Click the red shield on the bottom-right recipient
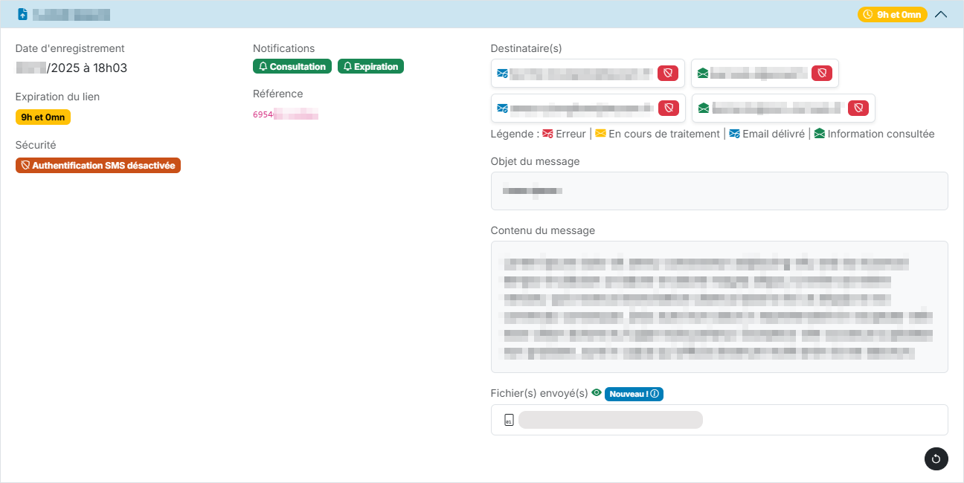The height and width of the screenshot is (483, 964). click(x=858, y=108)
